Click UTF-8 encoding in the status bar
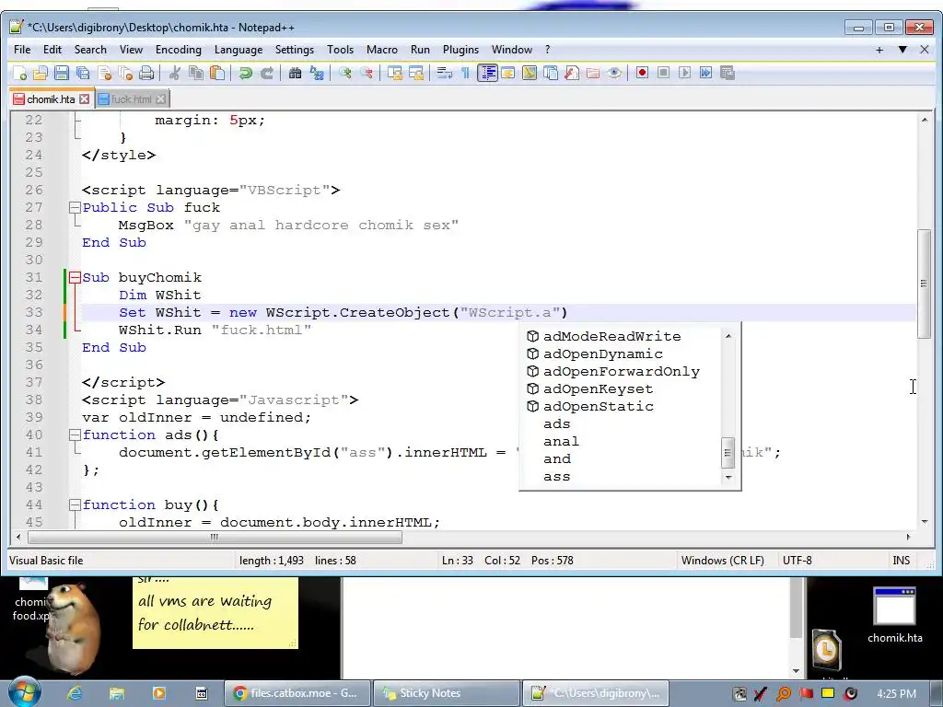This screenshot has width=943, height=707. [x=797, y=561]
